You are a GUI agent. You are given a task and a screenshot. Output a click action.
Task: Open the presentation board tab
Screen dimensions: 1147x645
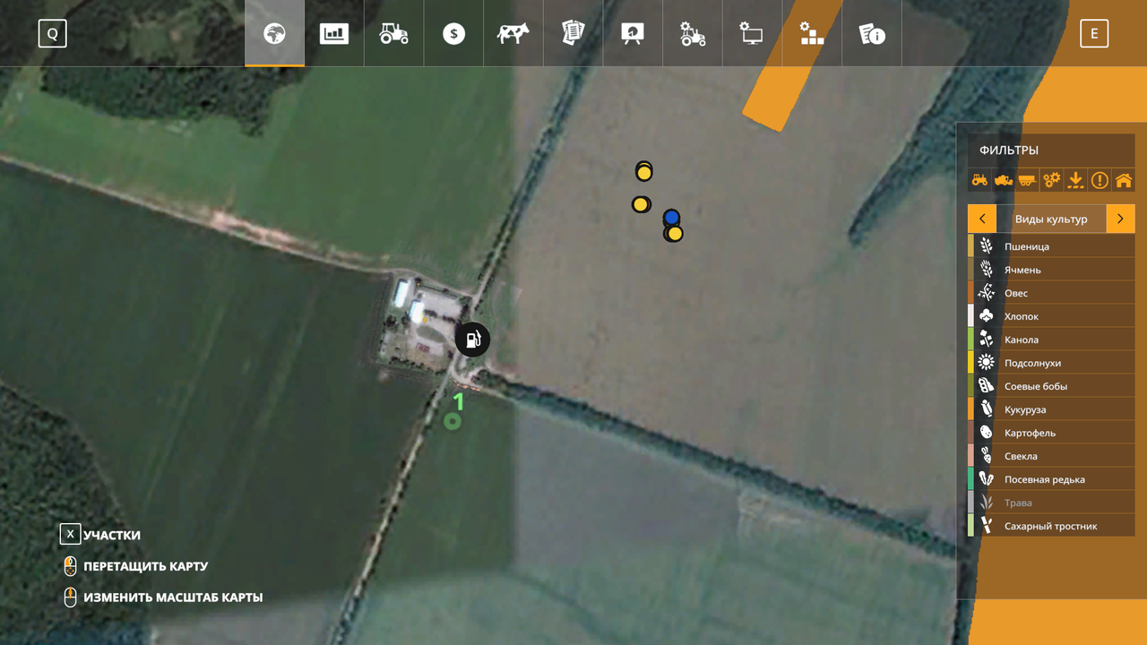tap(633, 33)
